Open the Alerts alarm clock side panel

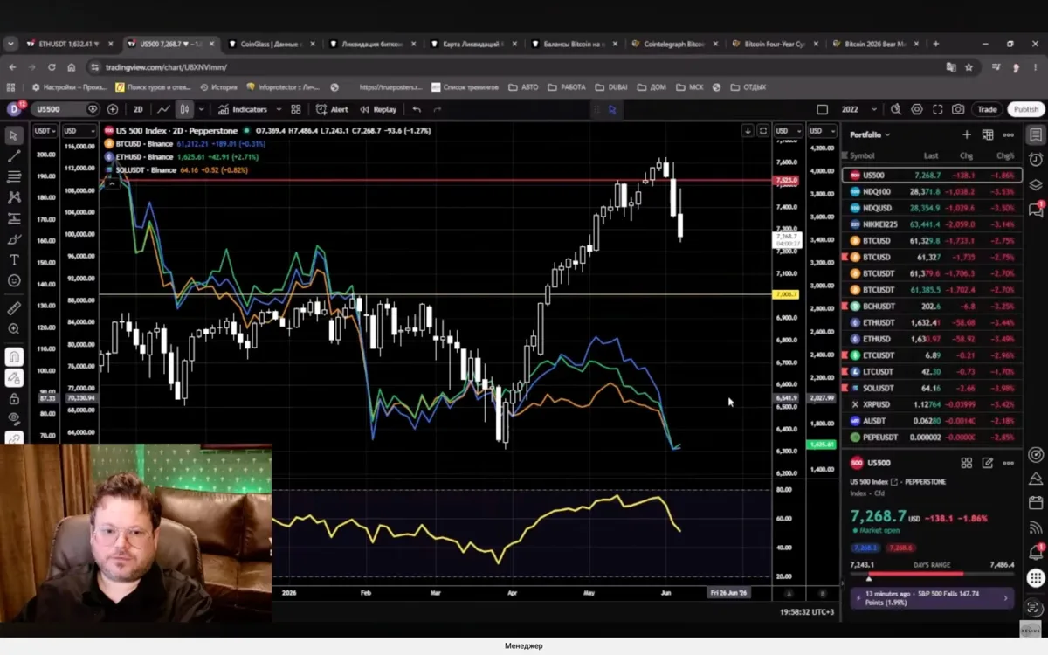[1036, 159]
